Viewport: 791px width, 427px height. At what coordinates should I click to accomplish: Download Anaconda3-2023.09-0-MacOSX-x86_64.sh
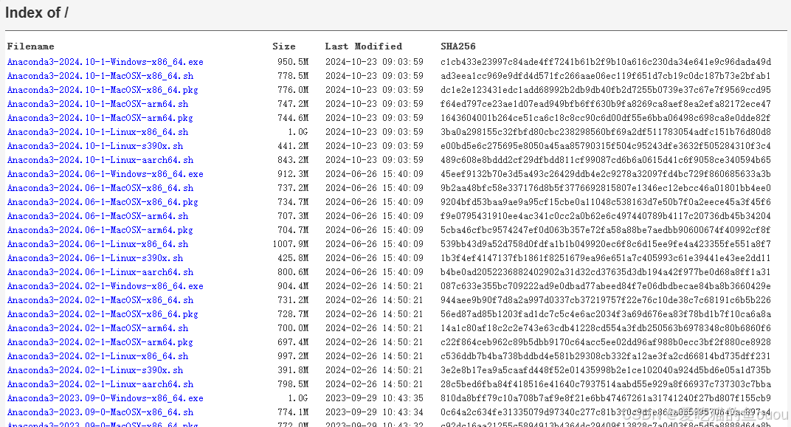click(100, 412)
